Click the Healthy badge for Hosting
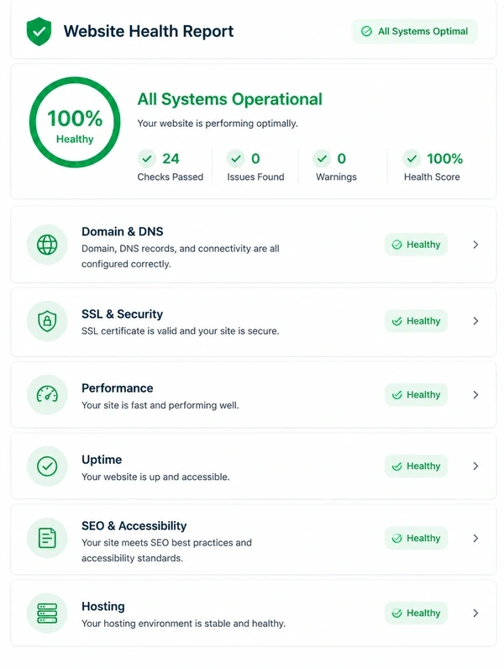This screenshot has width=504, height=669. click(x=416, y=613)
